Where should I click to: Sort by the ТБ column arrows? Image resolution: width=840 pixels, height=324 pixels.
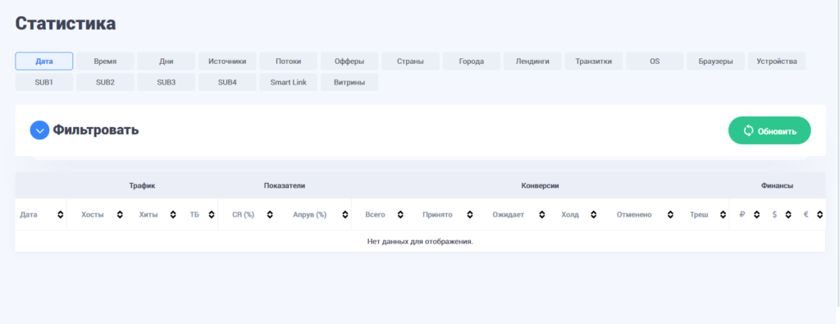point(211,215)
